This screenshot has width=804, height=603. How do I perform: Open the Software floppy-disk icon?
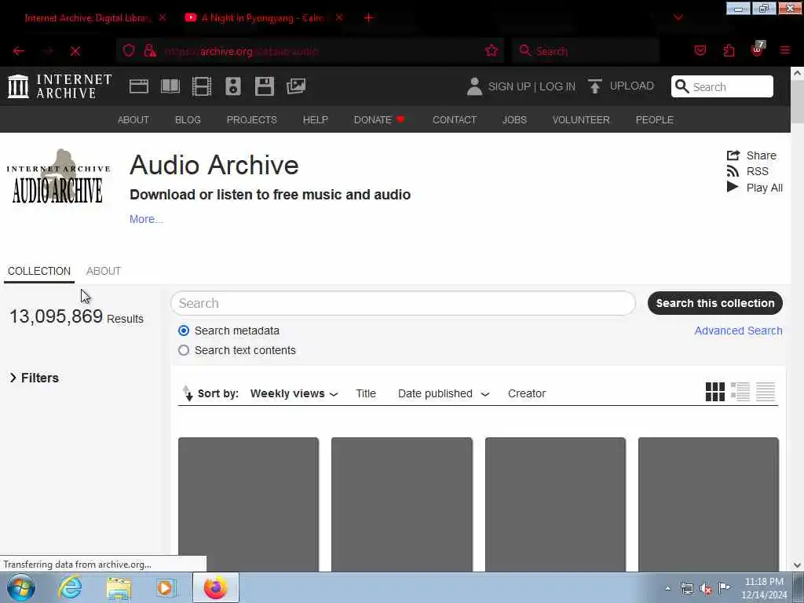[264, 86]
